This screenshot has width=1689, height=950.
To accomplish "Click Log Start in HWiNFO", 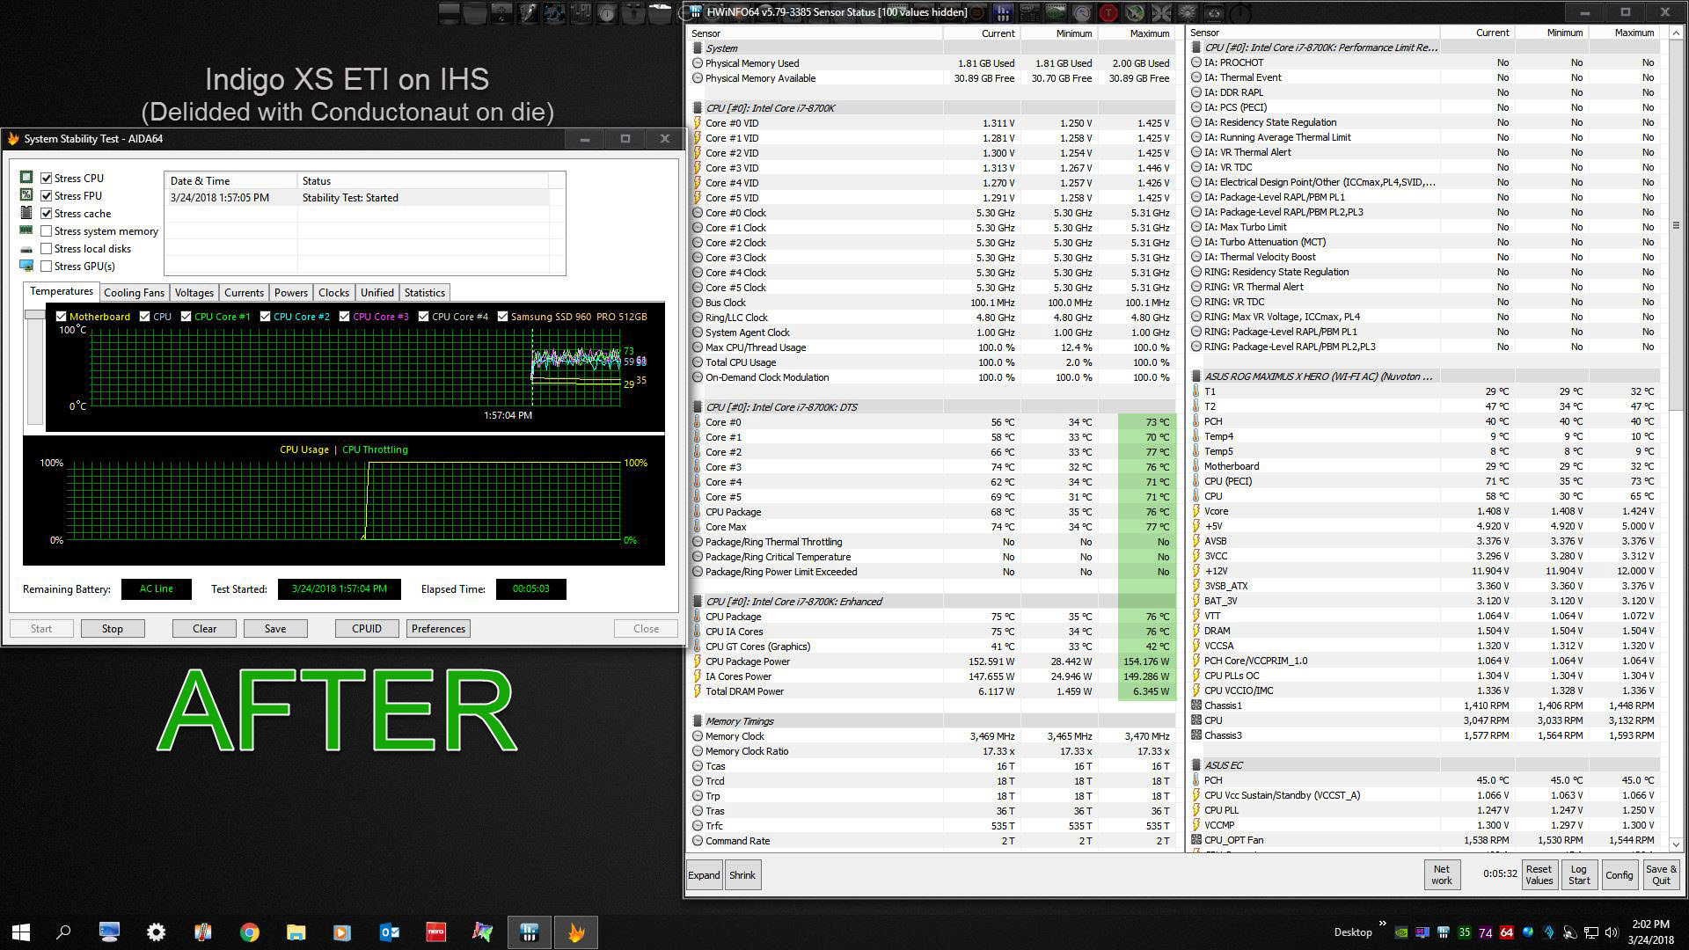I will [1579, 874].
